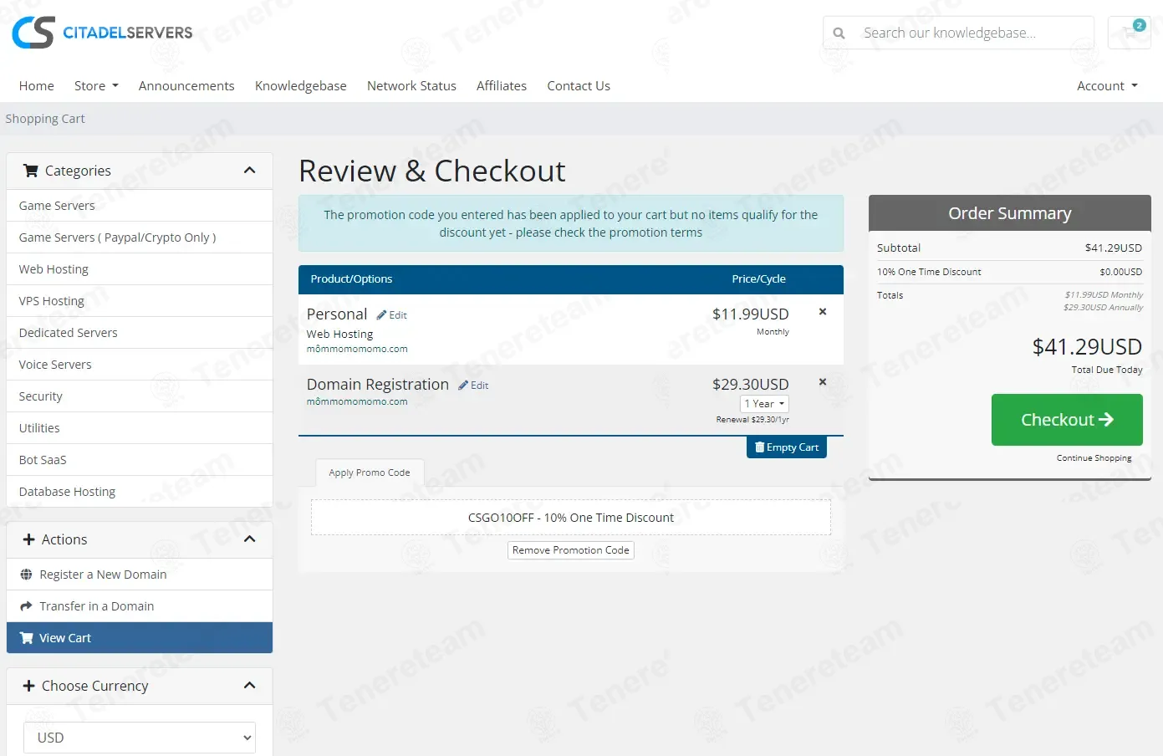Collapse the Actions panel chevron
Screen dimensions: 1163x756
click(x=249, y=539)
